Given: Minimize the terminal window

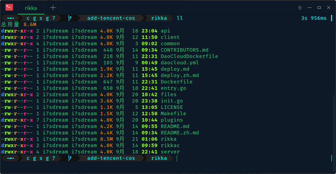Looking at the screenshot, I should click(309, 8).
